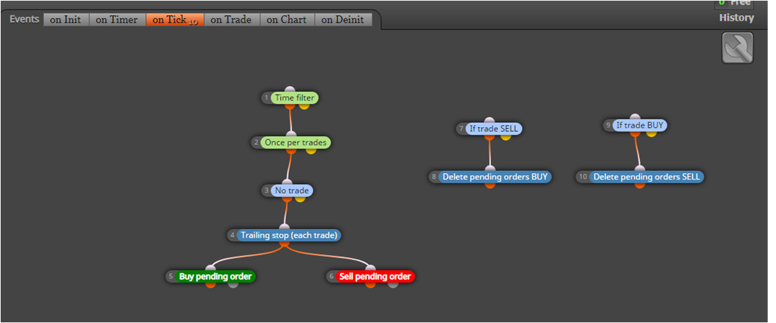Select the No trade condition block
Image resolution: width=776 pixels, height=323 pixels.
point(292,190)
